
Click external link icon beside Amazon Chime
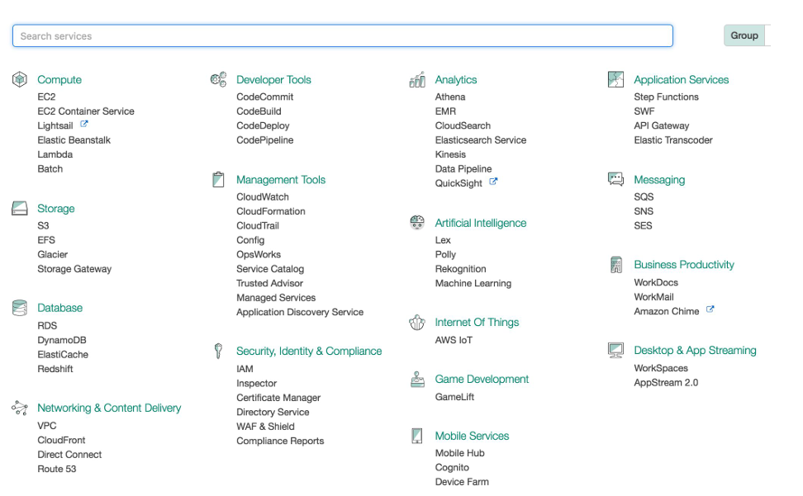[x=710, y=309]
